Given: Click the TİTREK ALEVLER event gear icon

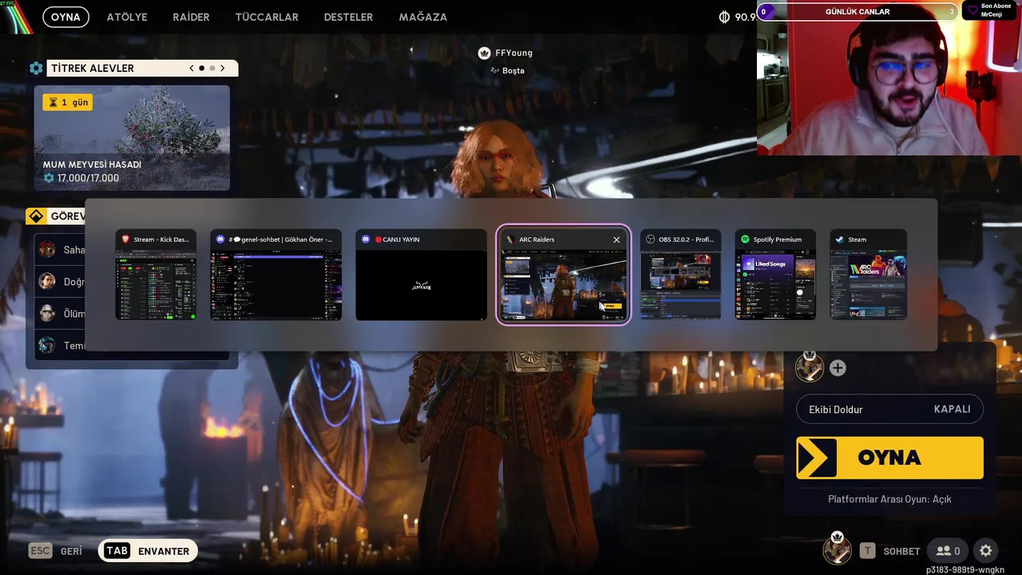Looking at the screenshot, I should click(36, 69).
